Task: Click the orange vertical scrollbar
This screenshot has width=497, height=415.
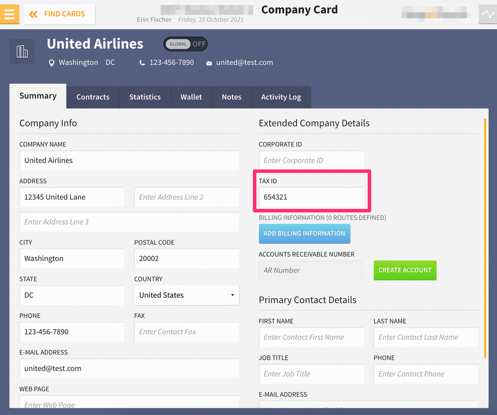Action: pos(485,238)
